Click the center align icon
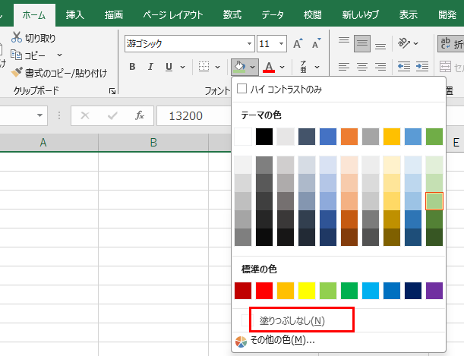Viewport: 464px width, 356px height. tap(361, 67)
